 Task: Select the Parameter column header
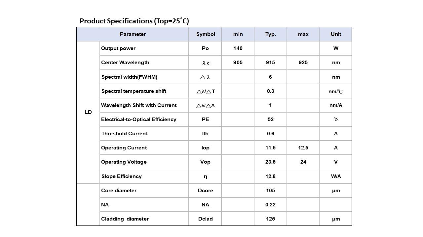click(x=133, y=34)
